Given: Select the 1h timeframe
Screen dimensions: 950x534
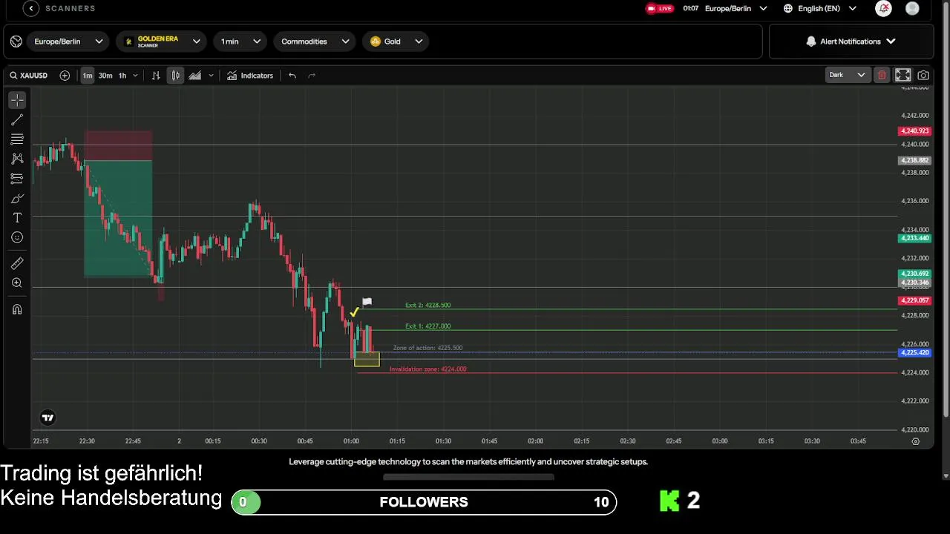Looking at the screenshot, I should pyautogui.click(x=122, y=76).
